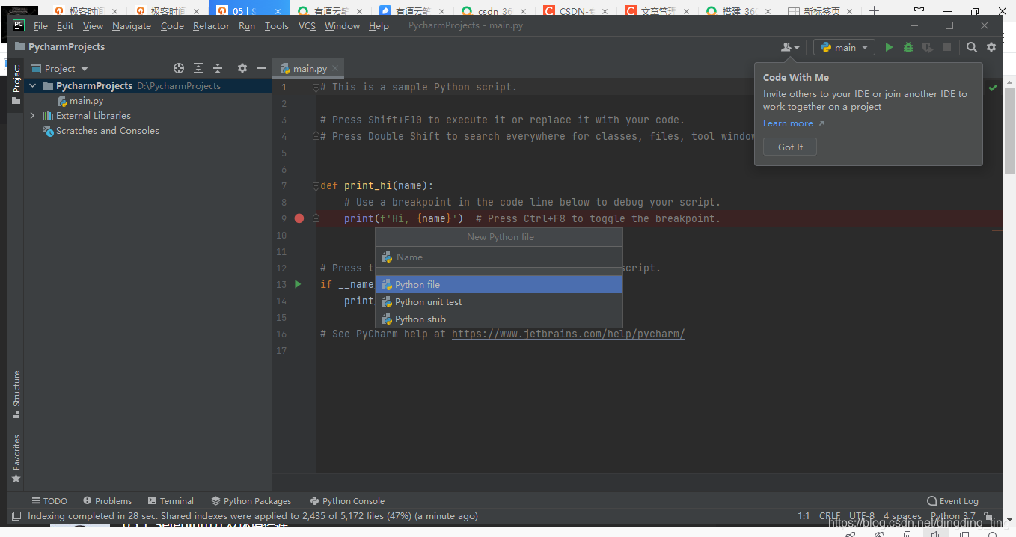The width and height of the screenshot is (1016, 537).
Task: Click the Debug bug icon
Action: 908,47
